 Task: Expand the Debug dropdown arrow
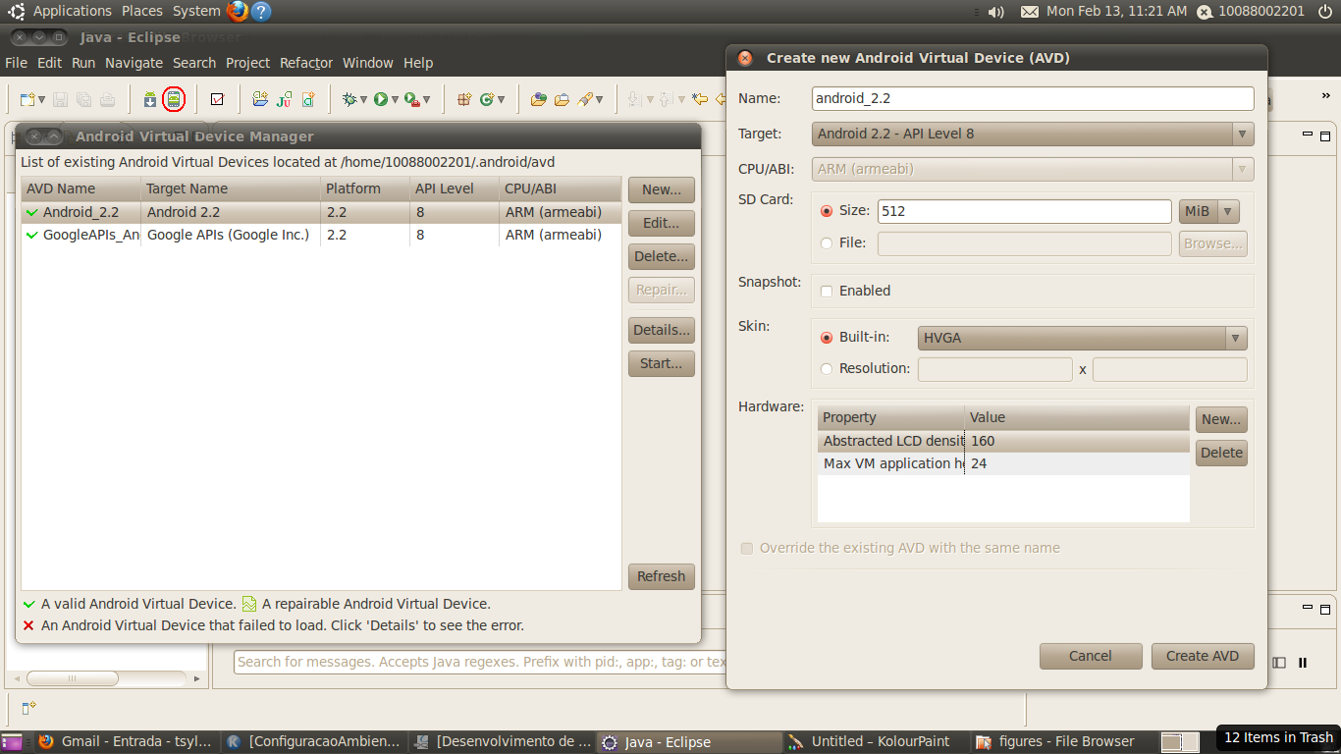[x=363, y=100]
